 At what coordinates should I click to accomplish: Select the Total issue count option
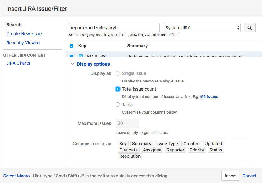pyautogui.click(x=118, y=89)
